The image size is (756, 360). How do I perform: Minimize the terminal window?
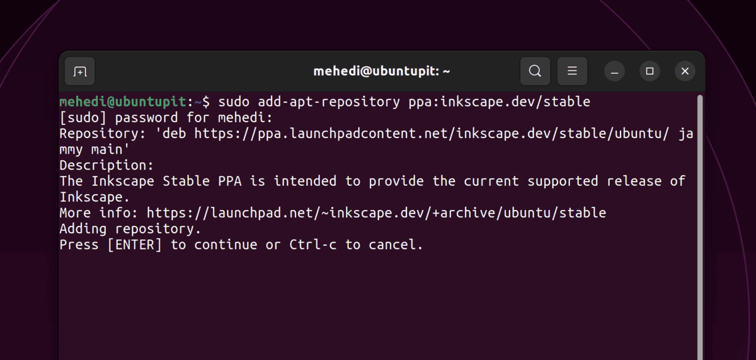click(x=615, y=71)
